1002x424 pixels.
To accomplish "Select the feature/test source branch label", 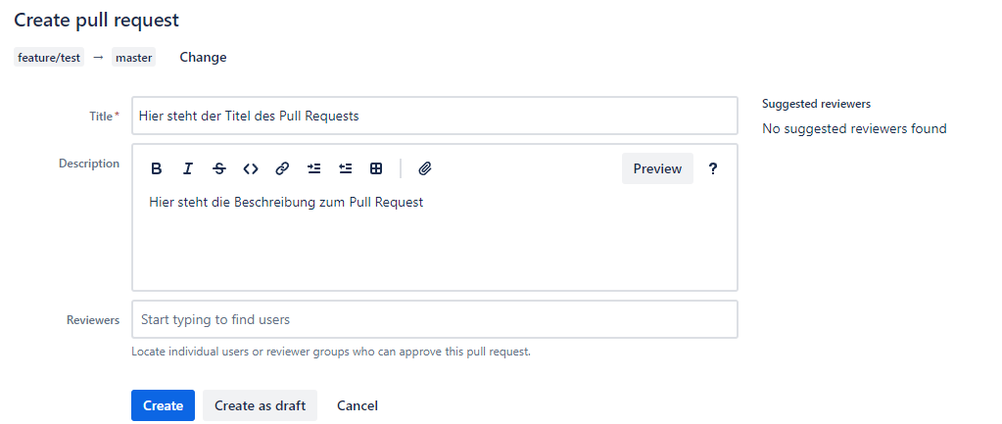I will pyautogui.click(x=49, y=58).
